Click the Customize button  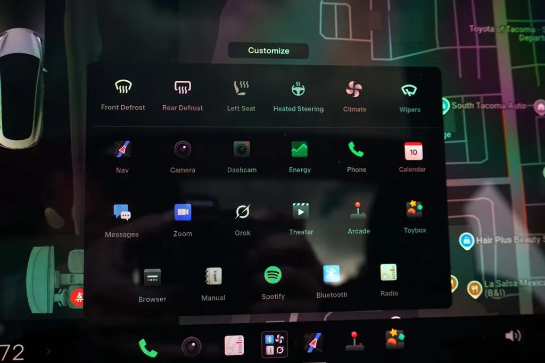click(268, 50)
